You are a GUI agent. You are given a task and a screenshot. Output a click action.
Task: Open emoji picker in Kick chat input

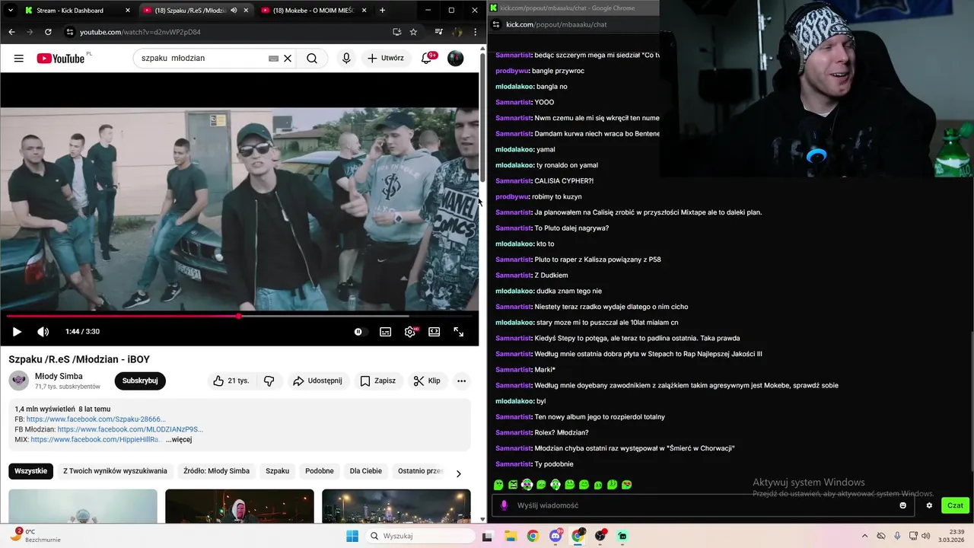903,505
